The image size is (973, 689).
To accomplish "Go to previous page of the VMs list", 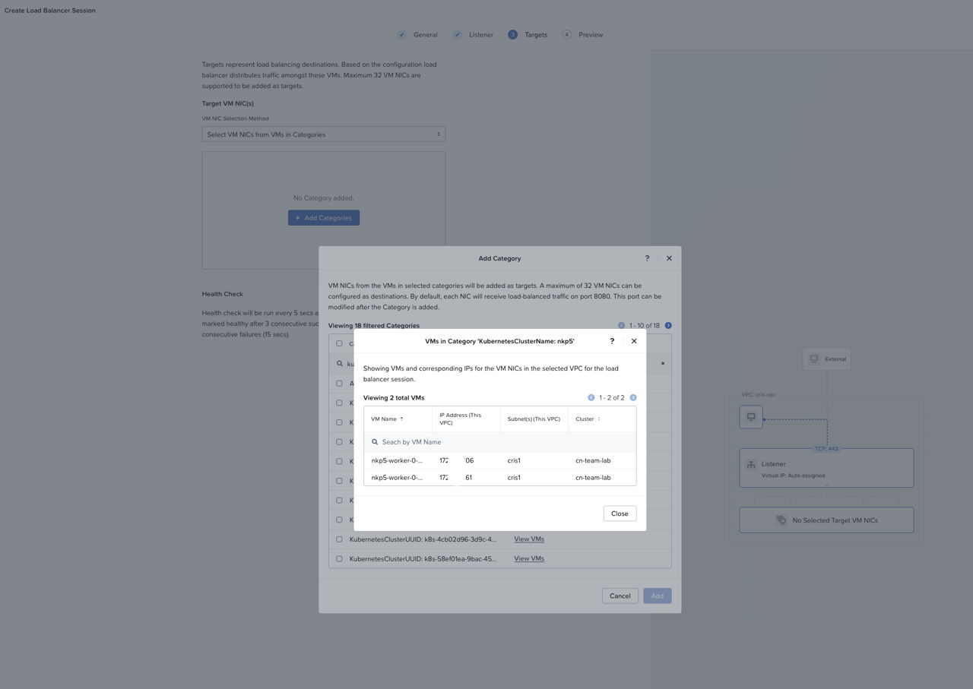I will tap(591, 397).
